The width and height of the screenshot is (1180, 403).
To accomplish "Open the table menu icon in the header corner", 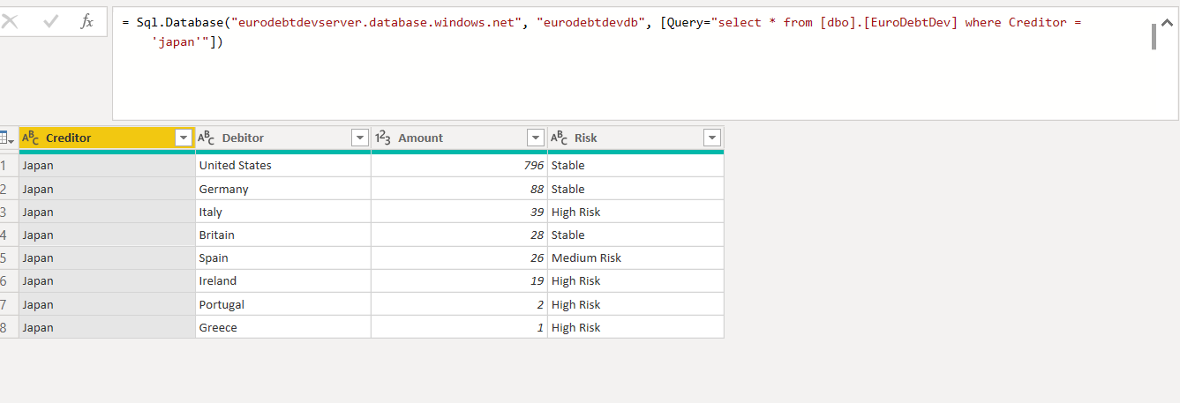I will [4, 138].
